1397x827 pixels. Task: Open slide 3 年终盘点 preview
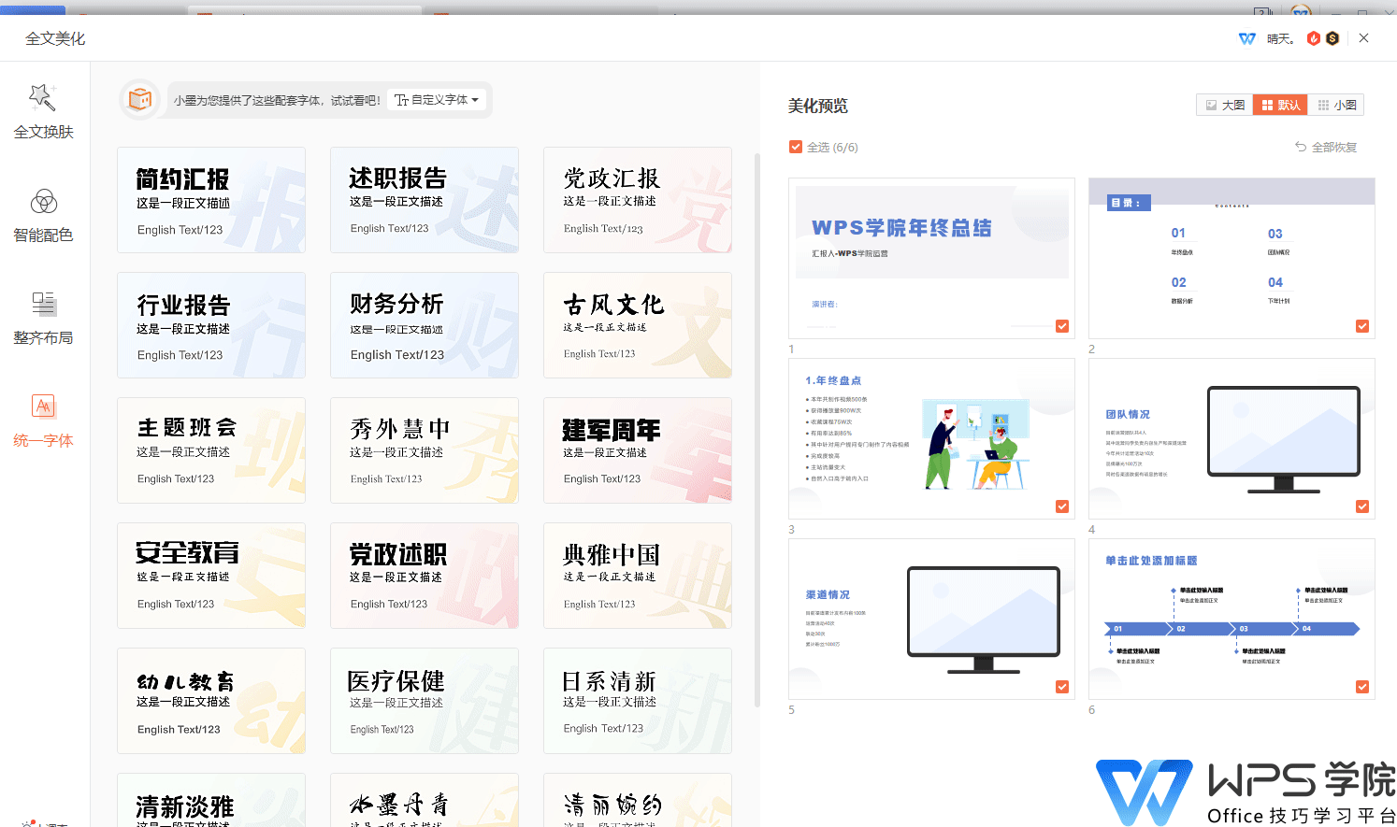click(931, 438)
